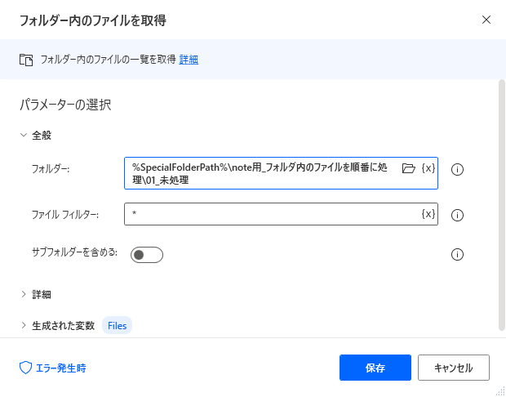506x397 pixels.
Task: Click the キャンセル button
Action: 454,368
